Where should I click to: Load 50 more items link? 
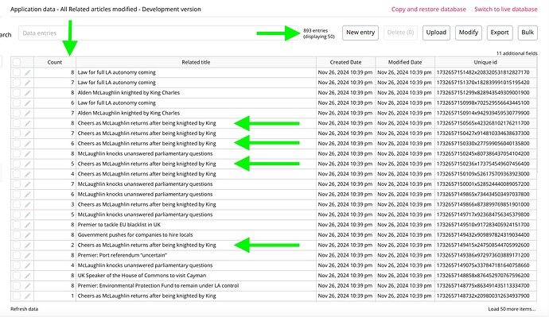[512, 309]
